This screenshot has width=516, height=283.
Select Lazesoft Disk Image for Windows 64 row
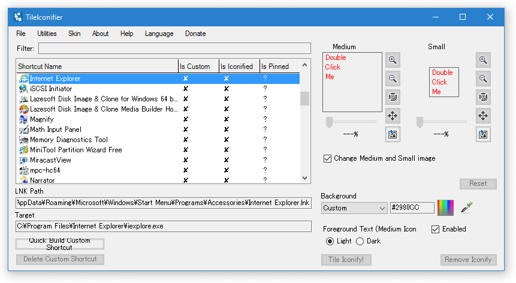click(158, 99)
